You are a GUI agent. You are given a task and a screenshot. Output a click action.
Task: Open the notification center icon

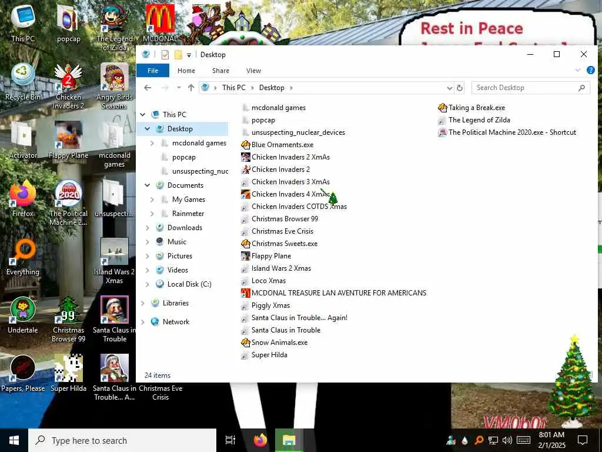[583, 440]
